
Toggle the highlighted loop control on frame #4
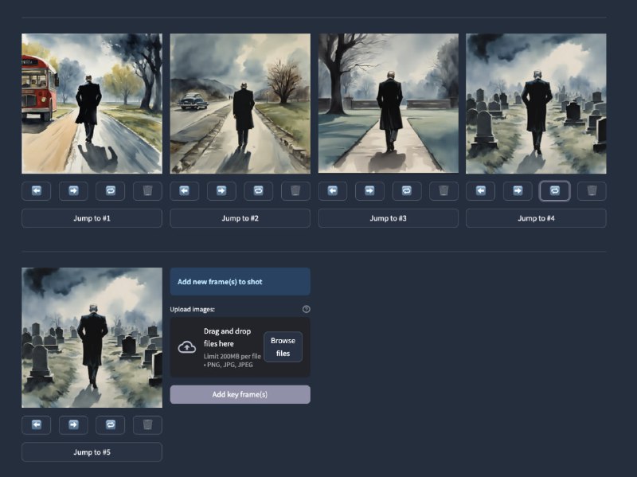point(555,191)
